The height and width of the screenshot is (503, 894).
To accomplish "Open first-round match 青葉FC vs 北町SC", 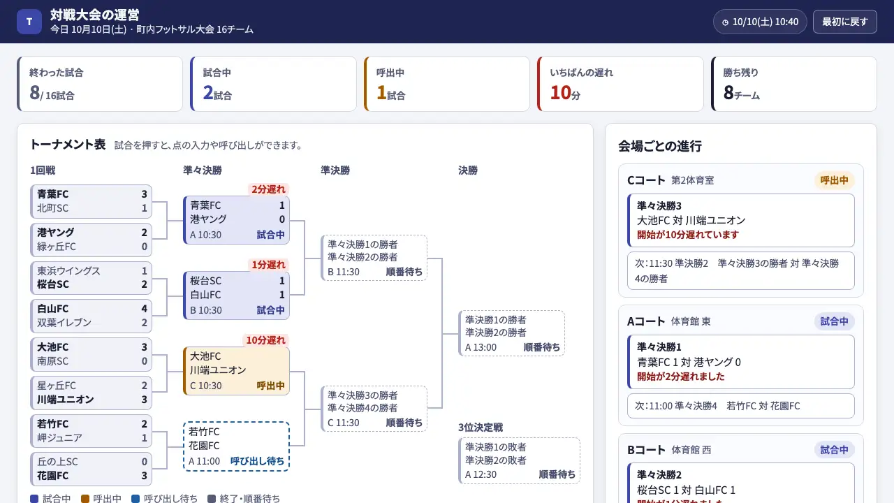I will [91, 201].
